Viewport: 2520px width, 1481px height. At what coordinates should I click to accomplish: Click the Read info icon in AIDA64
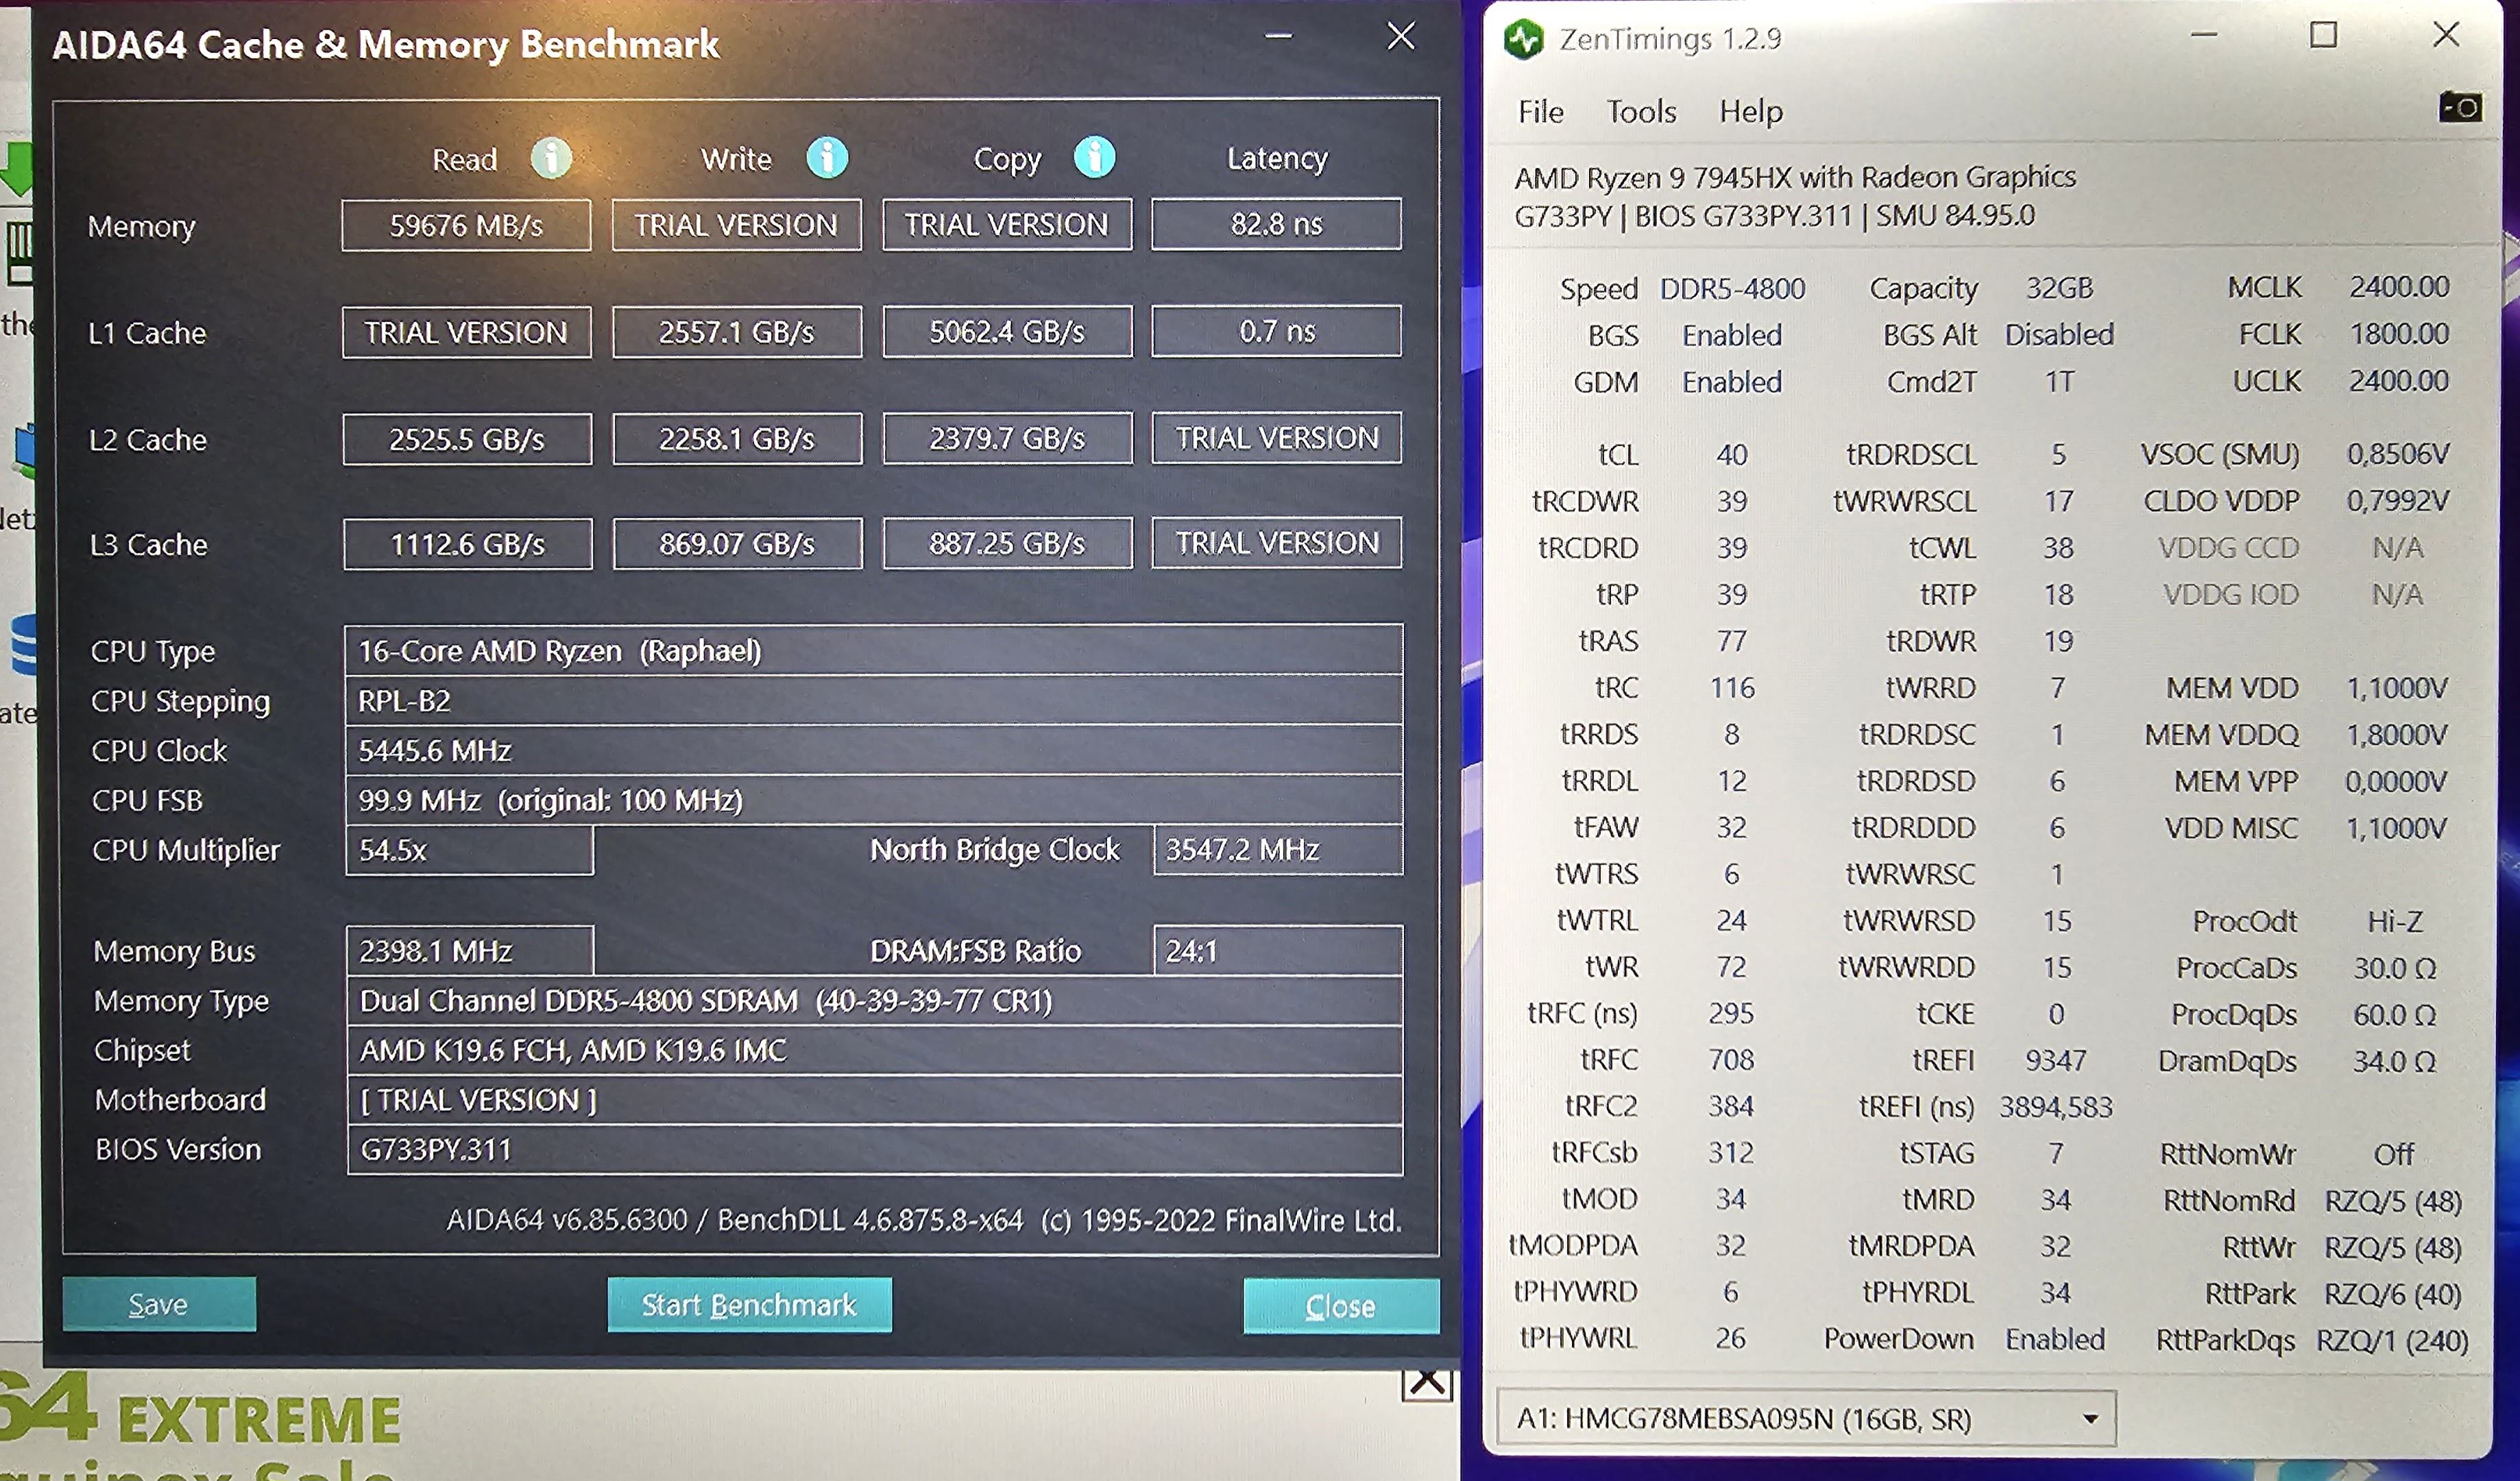tap(551, 158)
